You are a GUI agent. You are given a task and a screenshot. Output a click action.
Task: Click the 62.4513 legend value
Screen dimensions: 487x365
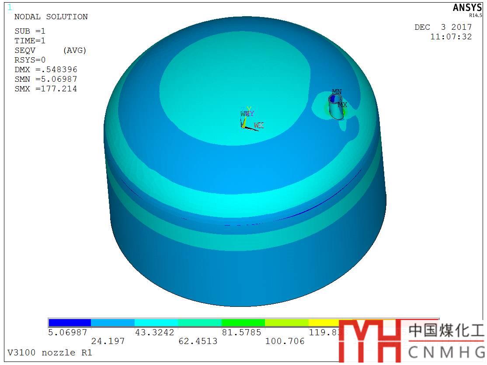(x=198, y=341)
